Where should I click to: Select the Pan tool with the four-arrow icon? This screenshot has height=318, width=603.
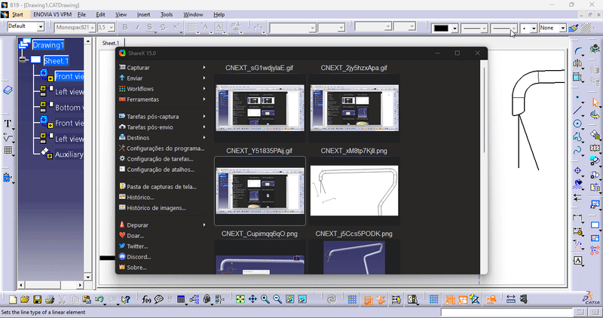tap(253, 298)
